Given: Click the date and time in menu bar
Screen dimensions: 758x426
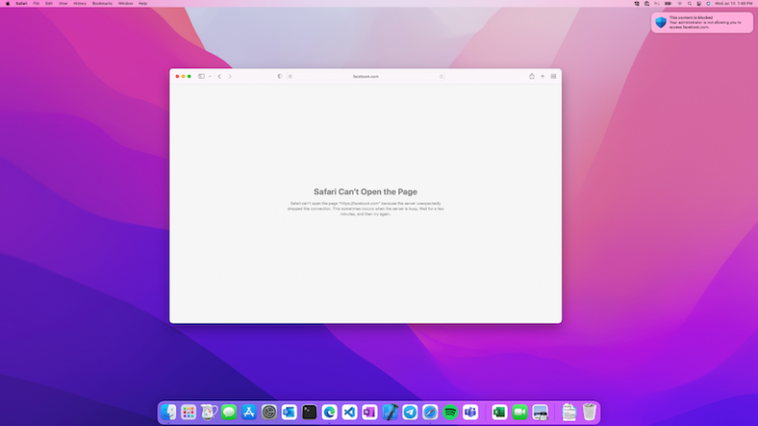Looking at the screenshot, I should coord(733,3).
